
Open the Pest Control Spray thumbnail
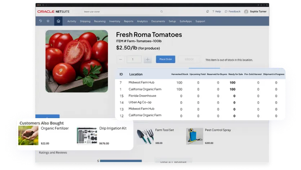click(x=194, y=136)
